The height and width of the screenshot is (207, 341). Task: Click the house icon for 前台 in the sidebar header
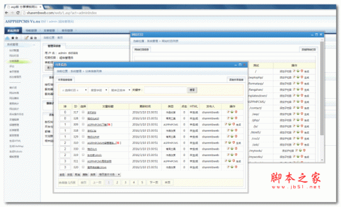(x=7, y=38)
